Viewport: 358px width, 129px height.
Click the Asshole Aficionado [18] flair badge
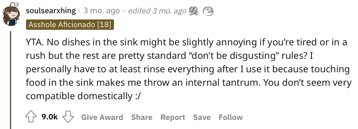tap(70, 25)
